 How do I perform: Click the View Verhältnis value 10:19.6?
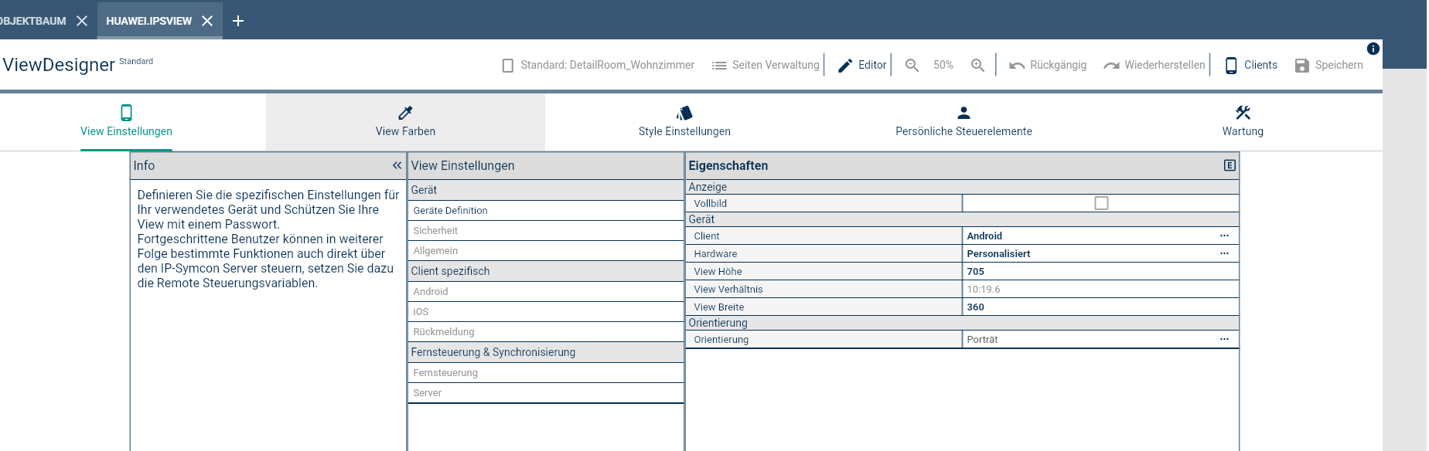[1100, 290]
